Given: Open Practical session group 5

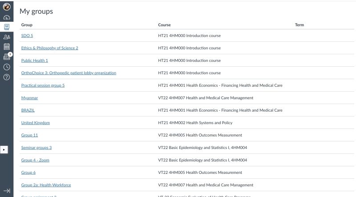Looking at the screenshot, I should tap(43, 85).
